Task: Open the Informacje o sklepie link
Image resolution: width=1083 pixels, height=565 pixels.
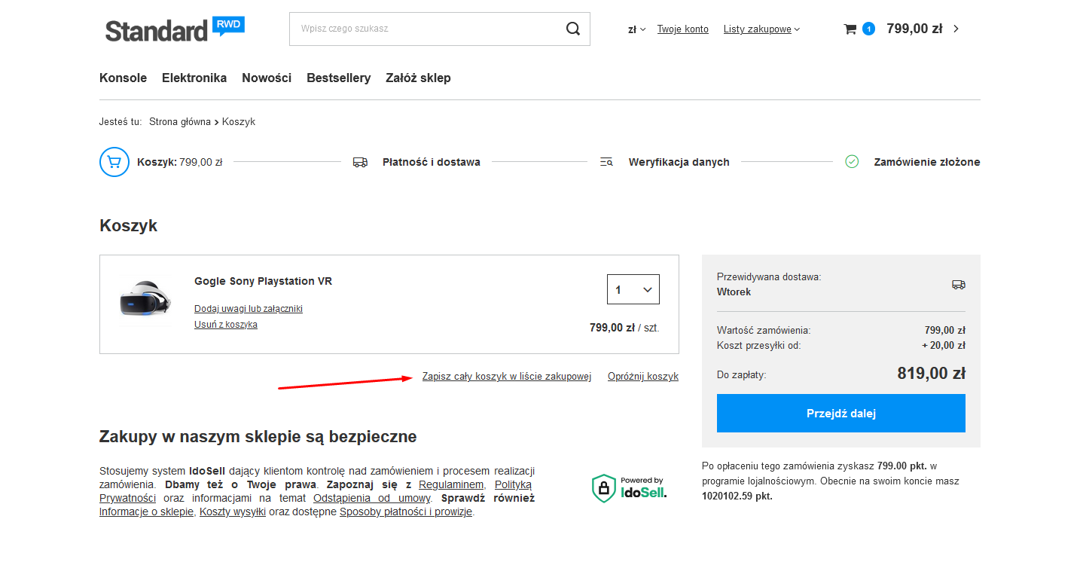Action: click(146, 512)
